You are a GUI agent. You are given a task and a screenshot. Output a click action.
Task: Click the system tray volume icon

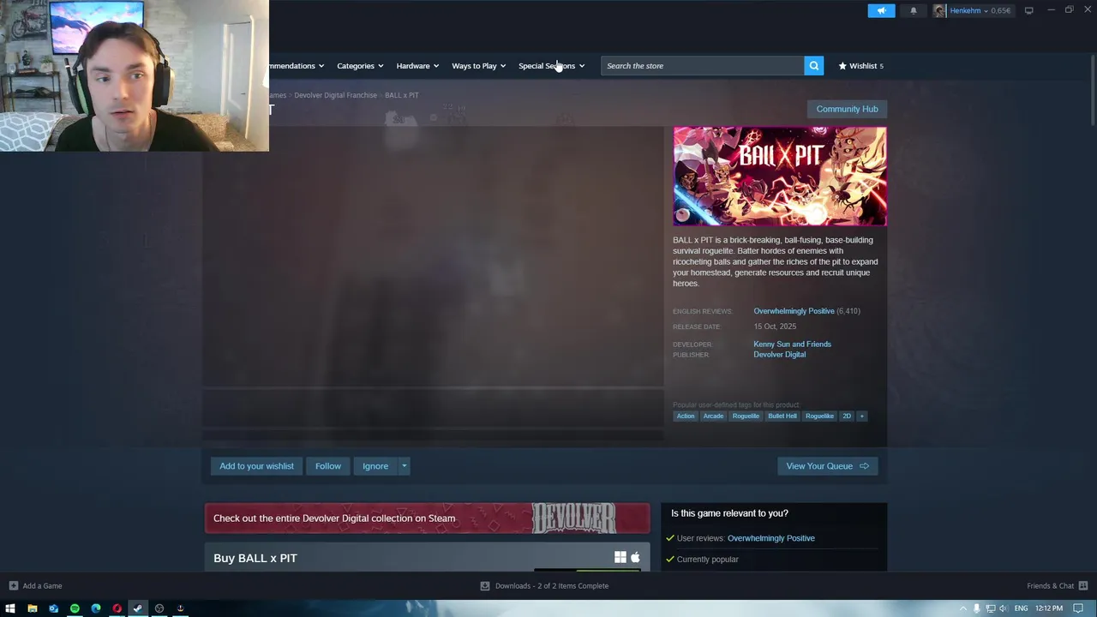pos(1003,608)
